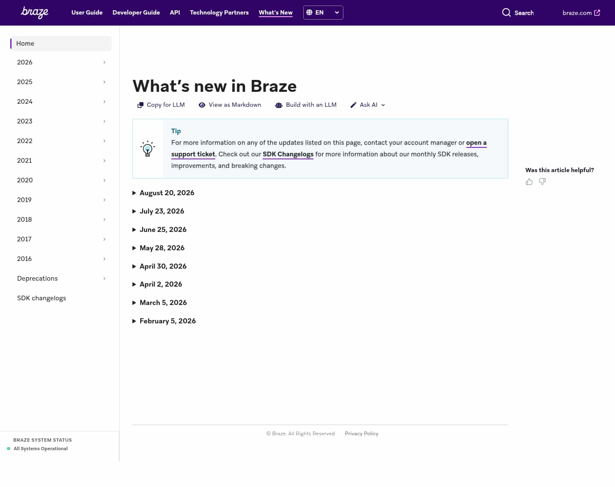The image size is (615, 487).
Task: Open the User Guide nav item
Action: tap(87, 12)
